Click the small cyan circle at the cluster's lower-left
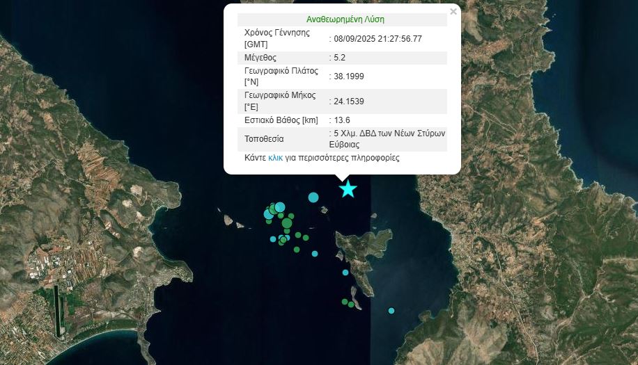Viewport: 638px width, 365px height. 273,239
